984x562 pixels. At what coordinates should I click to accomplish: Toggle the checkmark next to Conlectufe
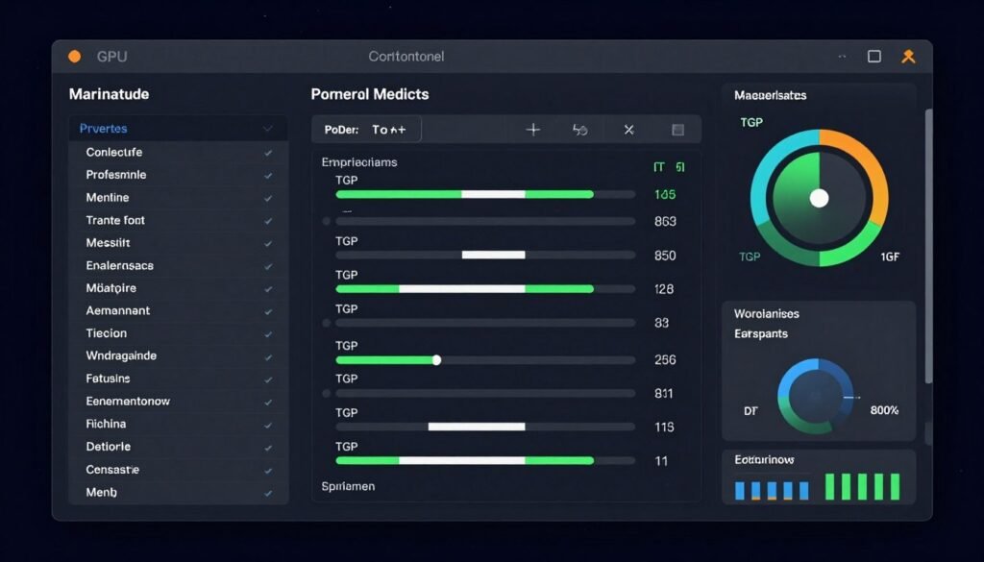(268, 153)
